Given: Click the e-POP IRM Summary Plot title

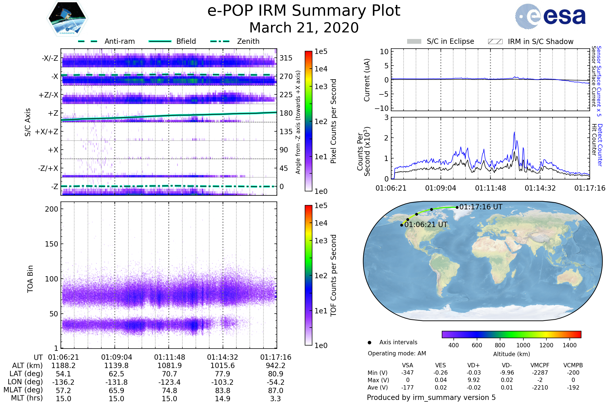Looking at the screenshot, I should pyautogui.click(x=304, y=11).
